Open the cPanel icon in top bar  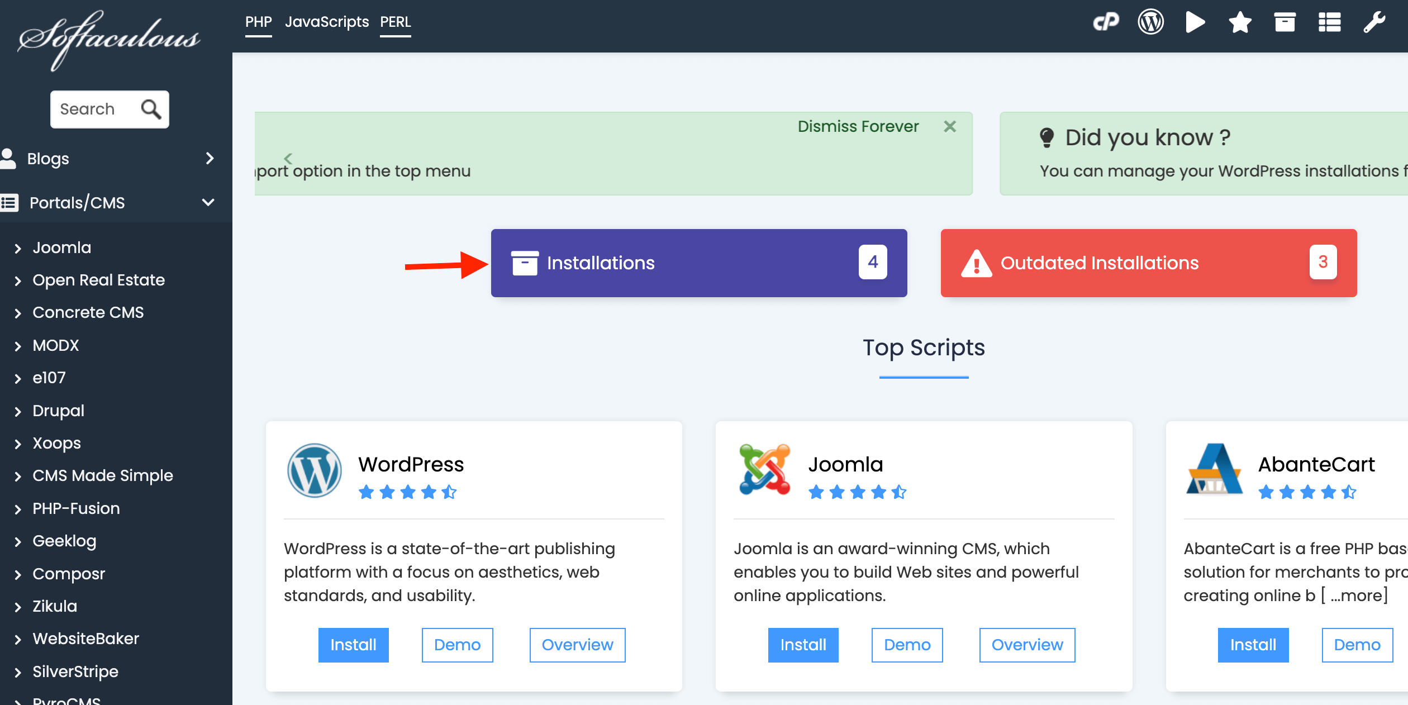tap(1106, 22)
